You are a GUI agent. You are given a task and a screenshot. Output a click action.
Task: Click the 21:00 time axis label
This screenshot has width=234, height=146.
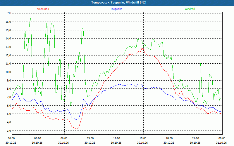click(x=196, y=138)
